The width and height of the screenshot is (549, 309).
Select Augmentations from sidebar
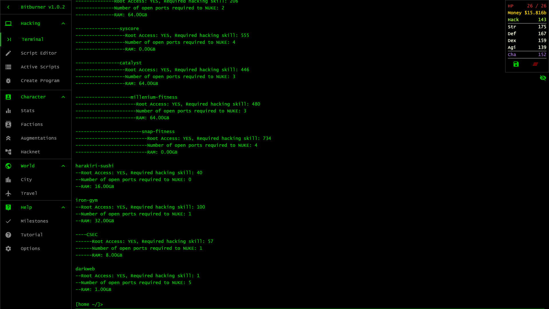pos(39,138)
